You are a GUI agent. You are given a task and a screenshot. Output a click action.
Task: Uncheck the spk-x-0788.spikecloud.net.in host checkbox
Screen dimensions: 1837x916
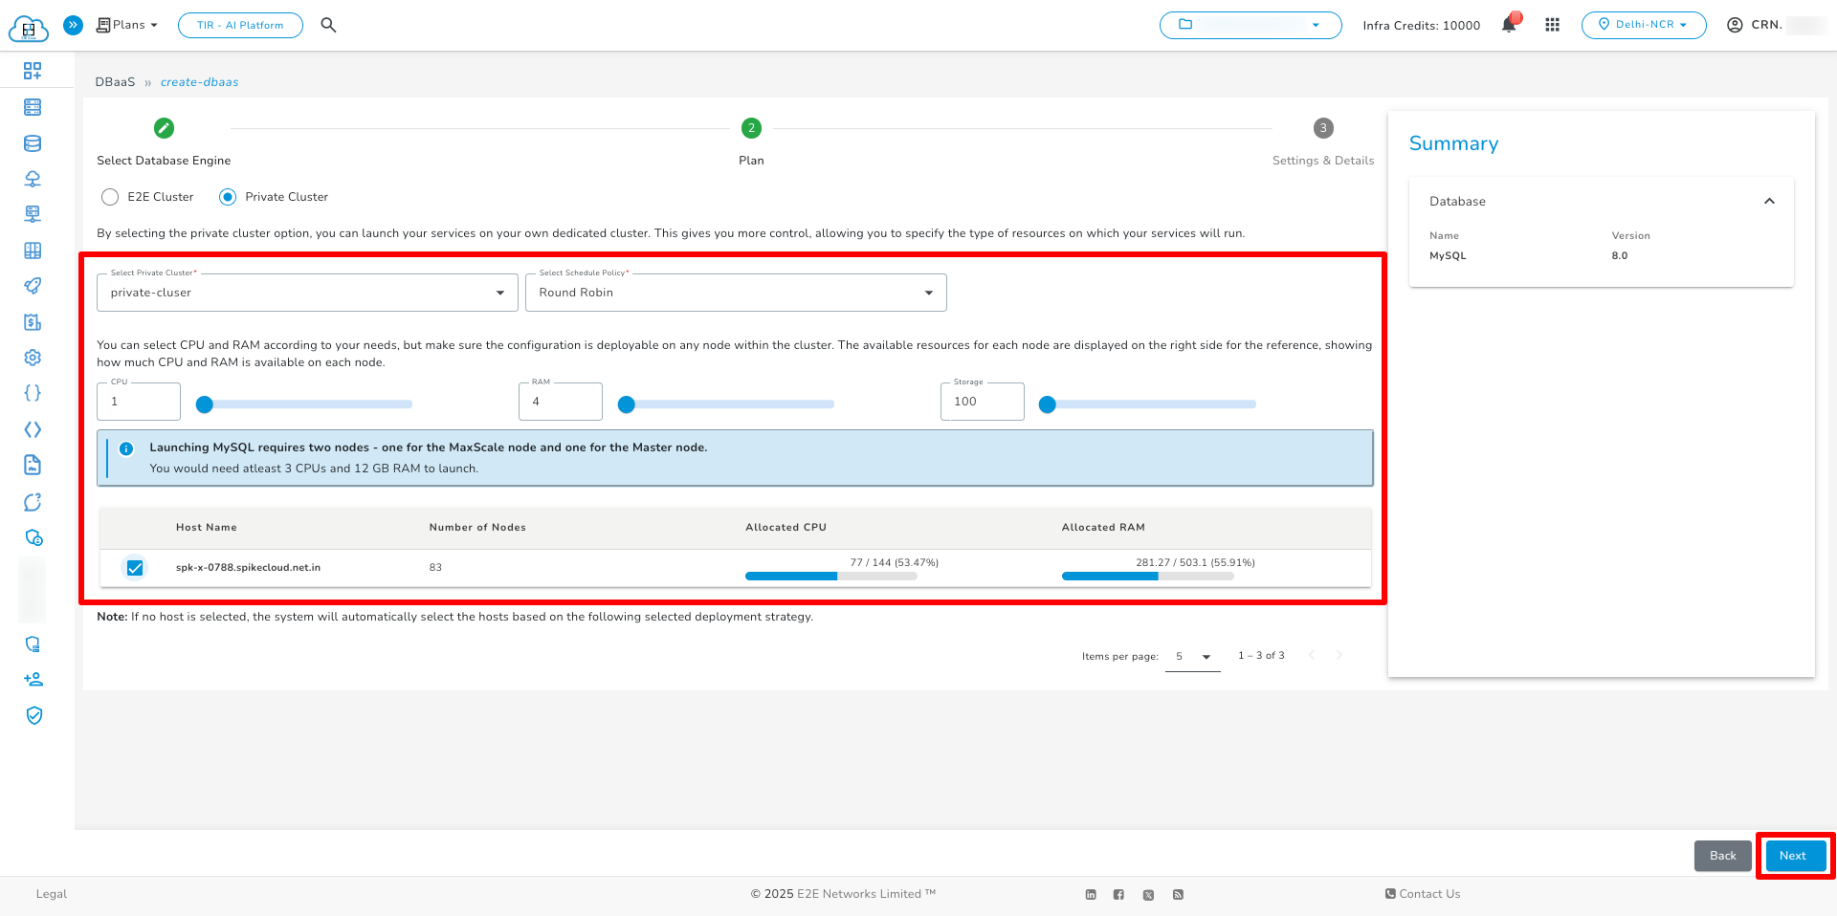coord(134,567)
